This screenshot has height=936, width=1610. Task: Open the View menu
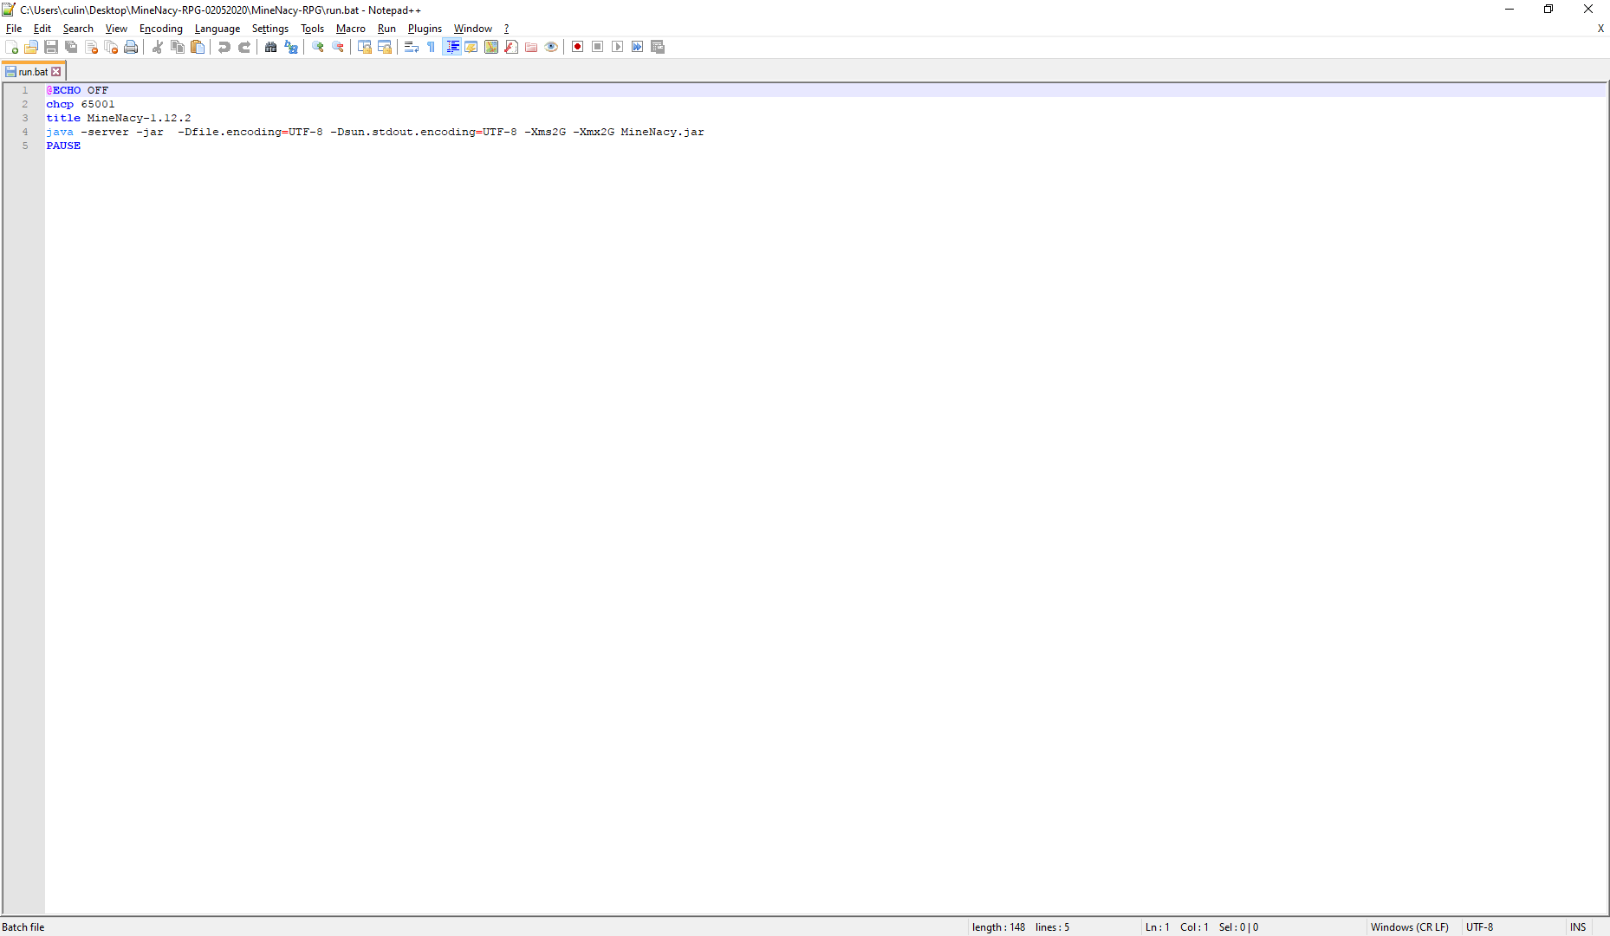tap(116, 29)
